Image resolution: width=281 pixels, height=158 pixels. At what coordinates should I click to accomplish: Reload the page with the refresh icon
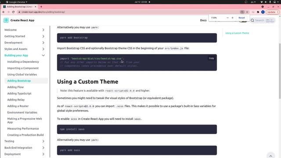point(13,12)
